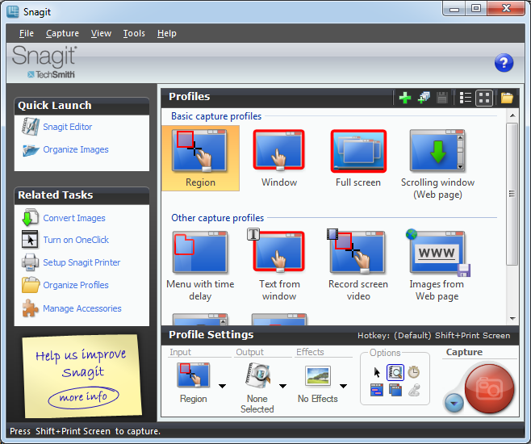This screenshot has width=531, height=444.
Task: Expand the Input Region dropdown arrow
Action: (x=222, y=386)
